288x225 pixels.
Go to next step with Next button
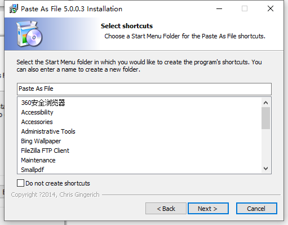point(208,208)
